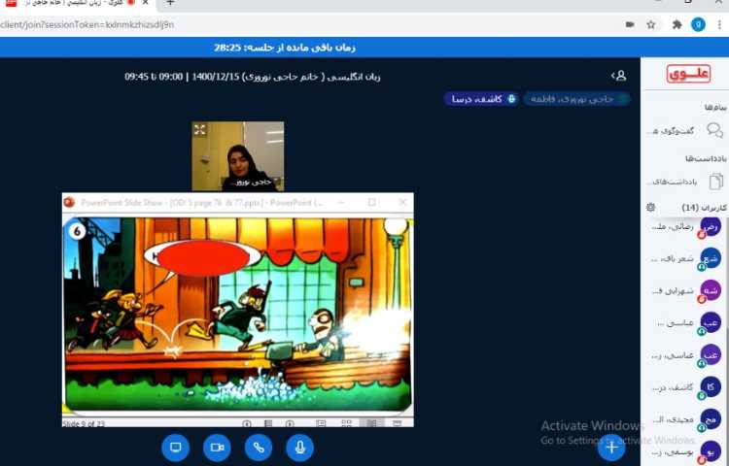Click the PowerPoint next slide arrow
729x466 pixels.
(291, 423)
